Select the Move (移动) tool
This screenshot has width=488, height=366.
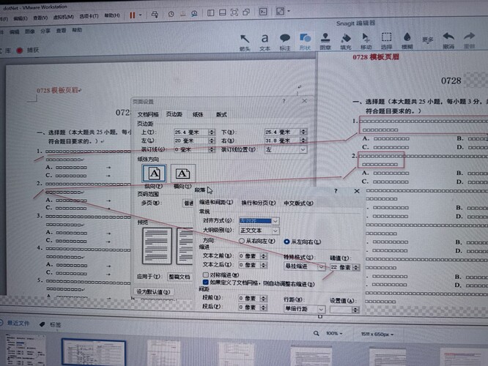366,40
